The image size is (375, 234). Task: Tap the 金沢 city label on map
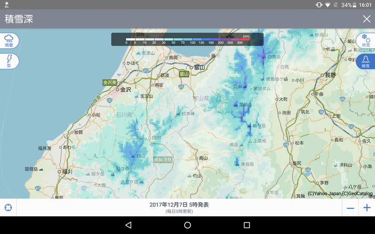click(x=126, y=89)
